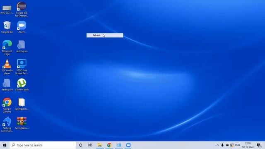Change the ENG input language indicator

[237, 145]
